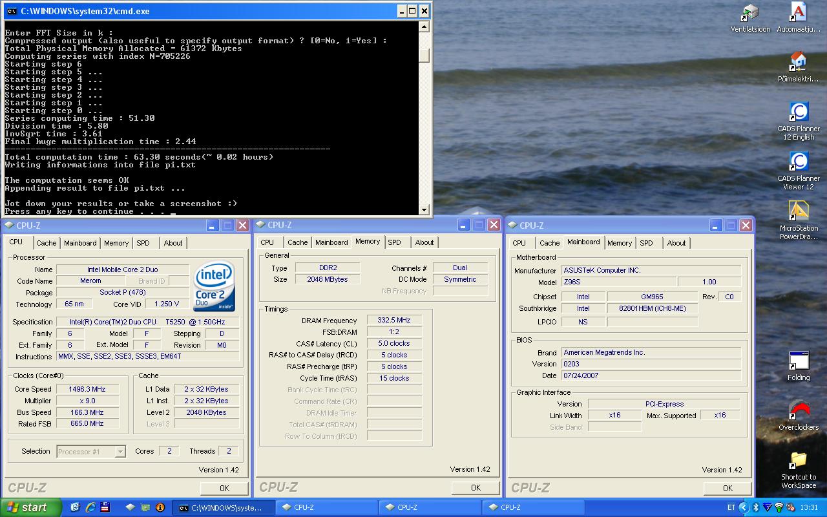
Task: Click the wireless network tray icon
Action: coord(779,507)
